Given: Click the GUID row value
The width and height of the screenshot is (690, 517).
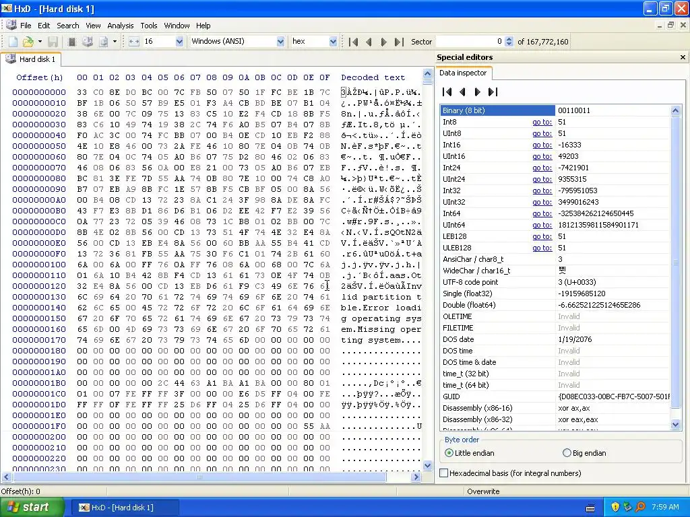Looking at the screenshot, I should (x=613, y=396).
